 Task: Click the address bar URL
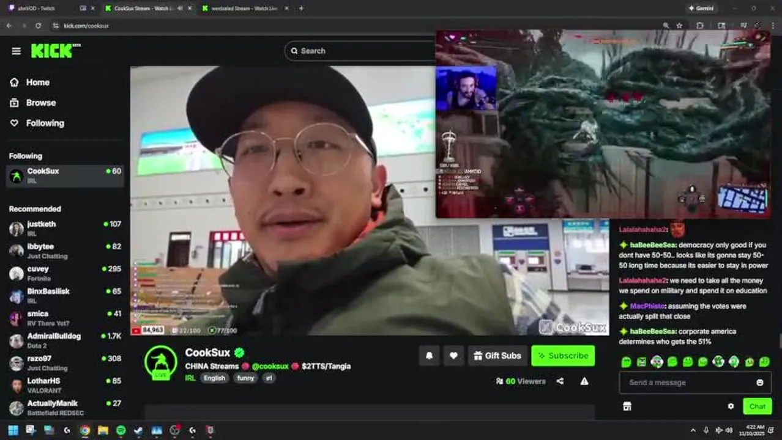click(x=86, y=26)
